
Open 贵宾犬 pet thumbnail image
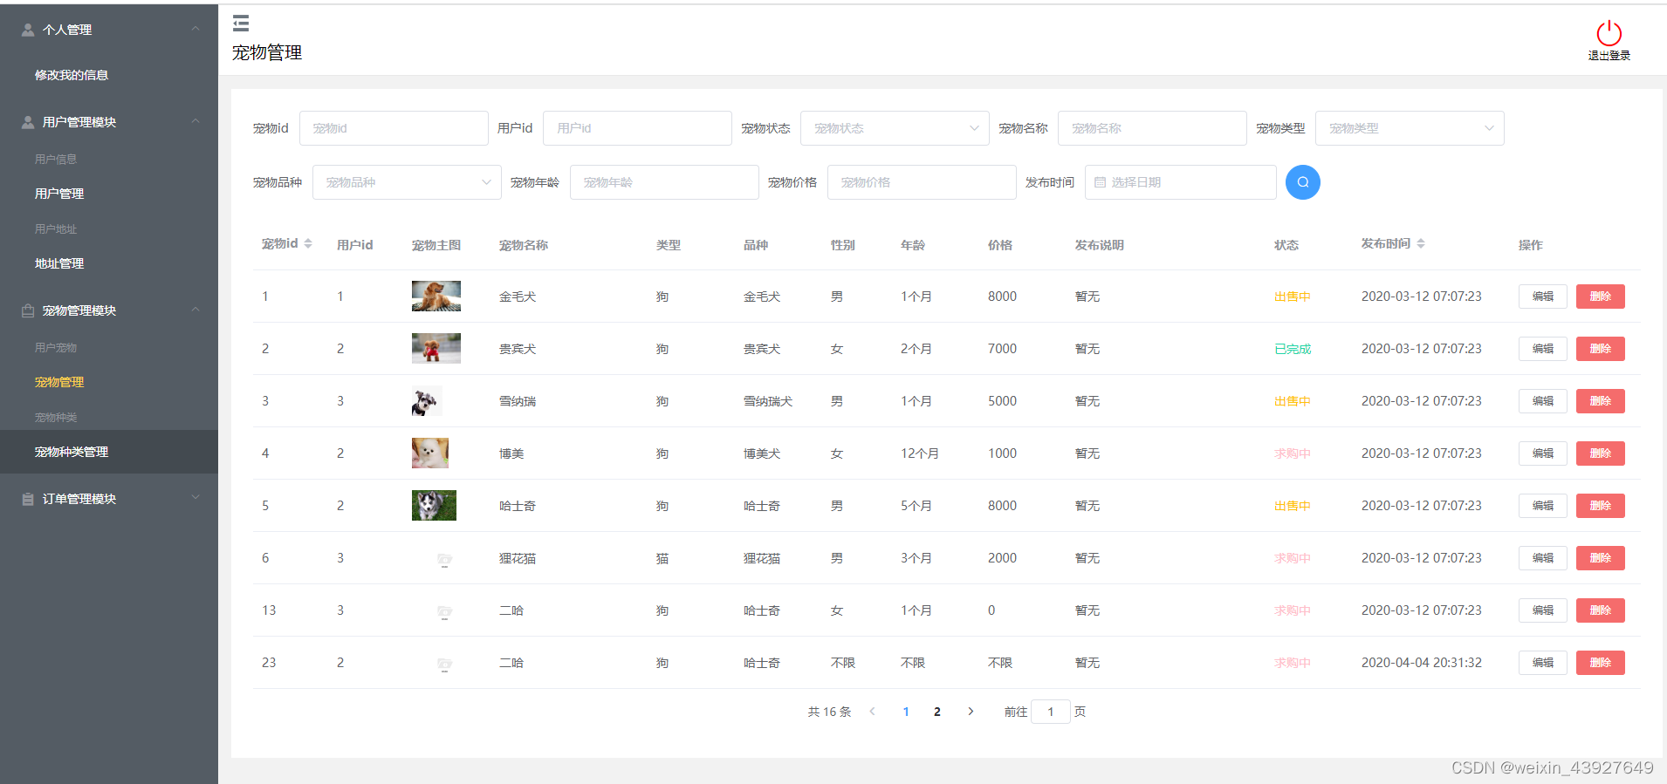436,349
